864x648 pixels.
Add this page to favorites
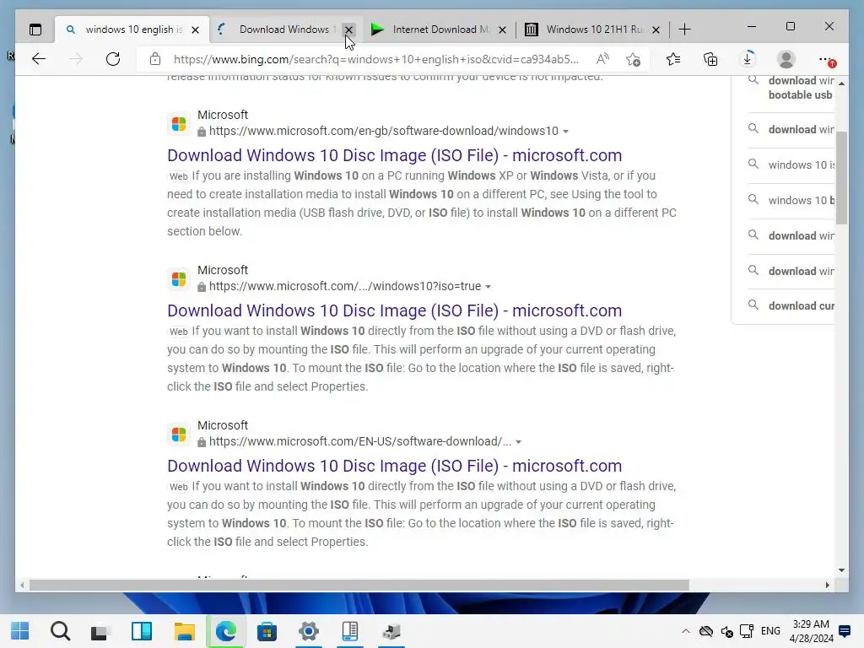[633, 59]
